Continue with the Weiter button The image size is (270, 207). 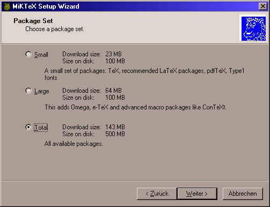tap(197, 194)
